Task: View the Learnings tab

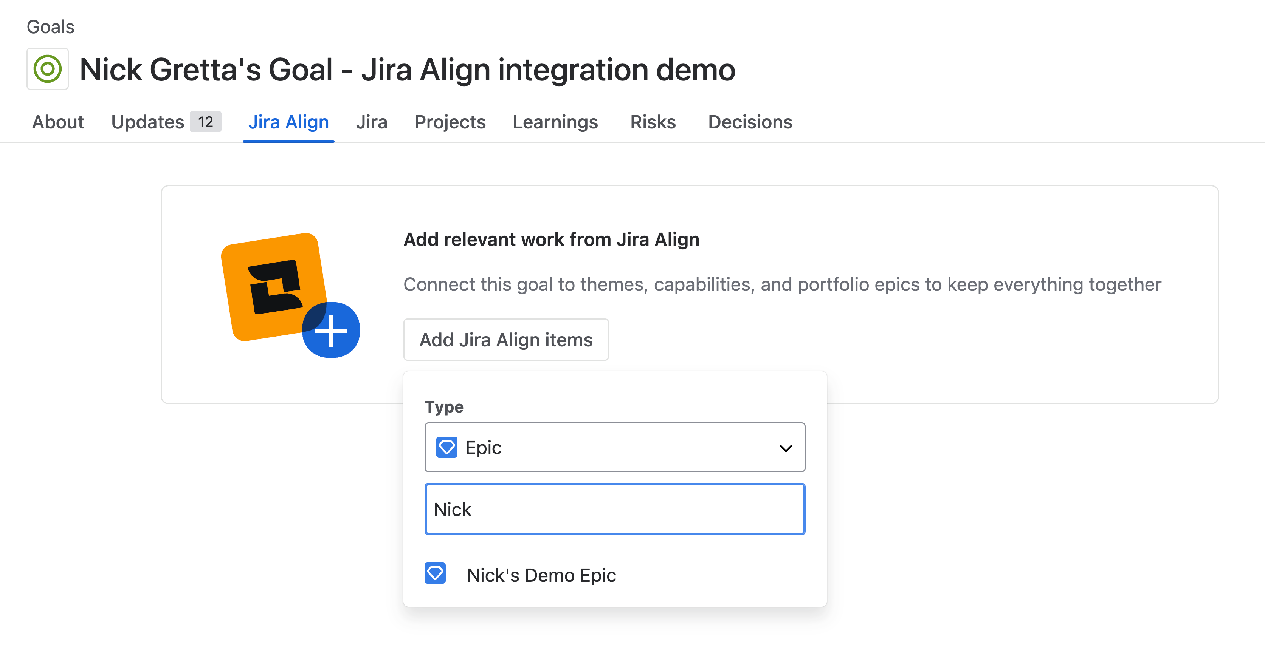Action: click(555, 122)
